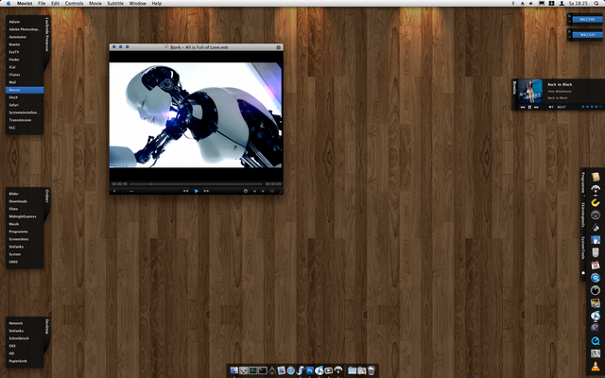Open calendar icon in right sidebar

(x=596, y=265)
